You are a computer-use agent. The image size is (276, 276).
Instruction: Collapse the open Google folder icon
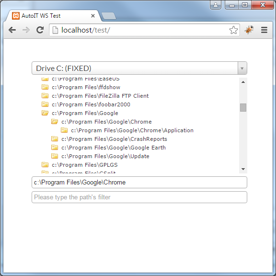[x=45, y=113]
